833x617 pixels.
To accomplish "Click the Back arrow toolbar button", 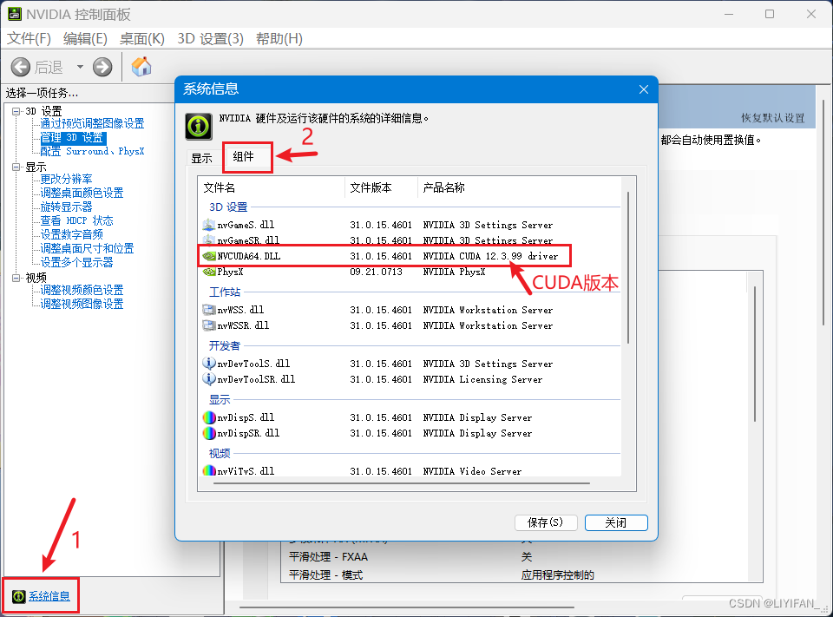I will point(21,67).
